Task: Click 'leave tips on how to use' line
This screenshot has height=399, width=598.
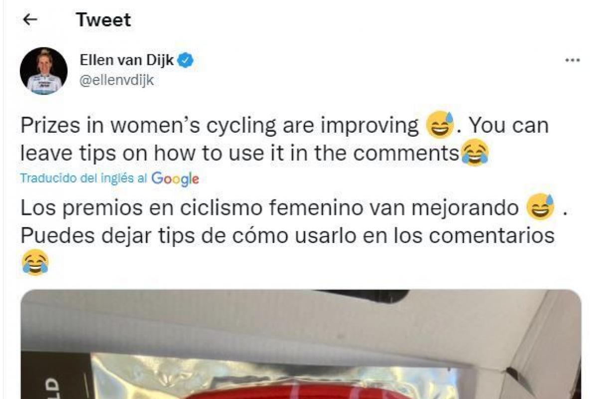Action: coord(240,153)
